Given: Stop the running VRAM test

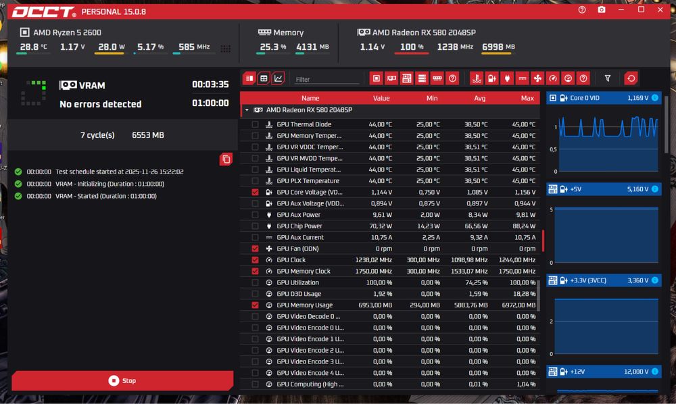Looking at the screenshot, I should (x=122, y=381).
